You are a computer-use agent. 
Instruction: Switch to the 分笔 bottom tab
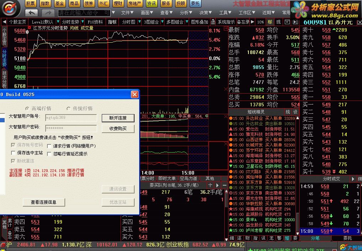pyautogui.click(x=315, y=238)
